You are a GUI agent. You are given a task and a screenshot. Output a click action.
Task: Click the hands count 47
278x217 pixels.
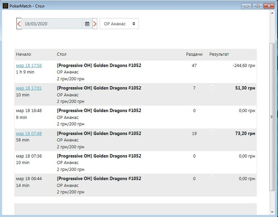[x=194, y=66]
